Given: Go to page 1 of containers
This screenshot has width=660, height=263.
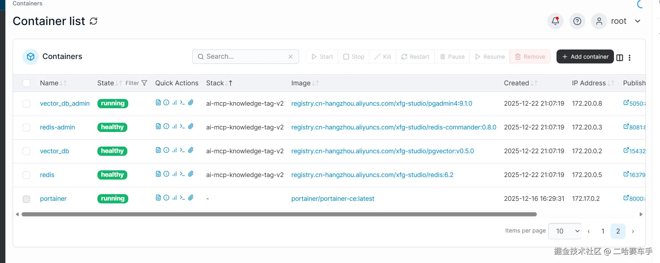Looking at the screenshot, I should (603, 231).
